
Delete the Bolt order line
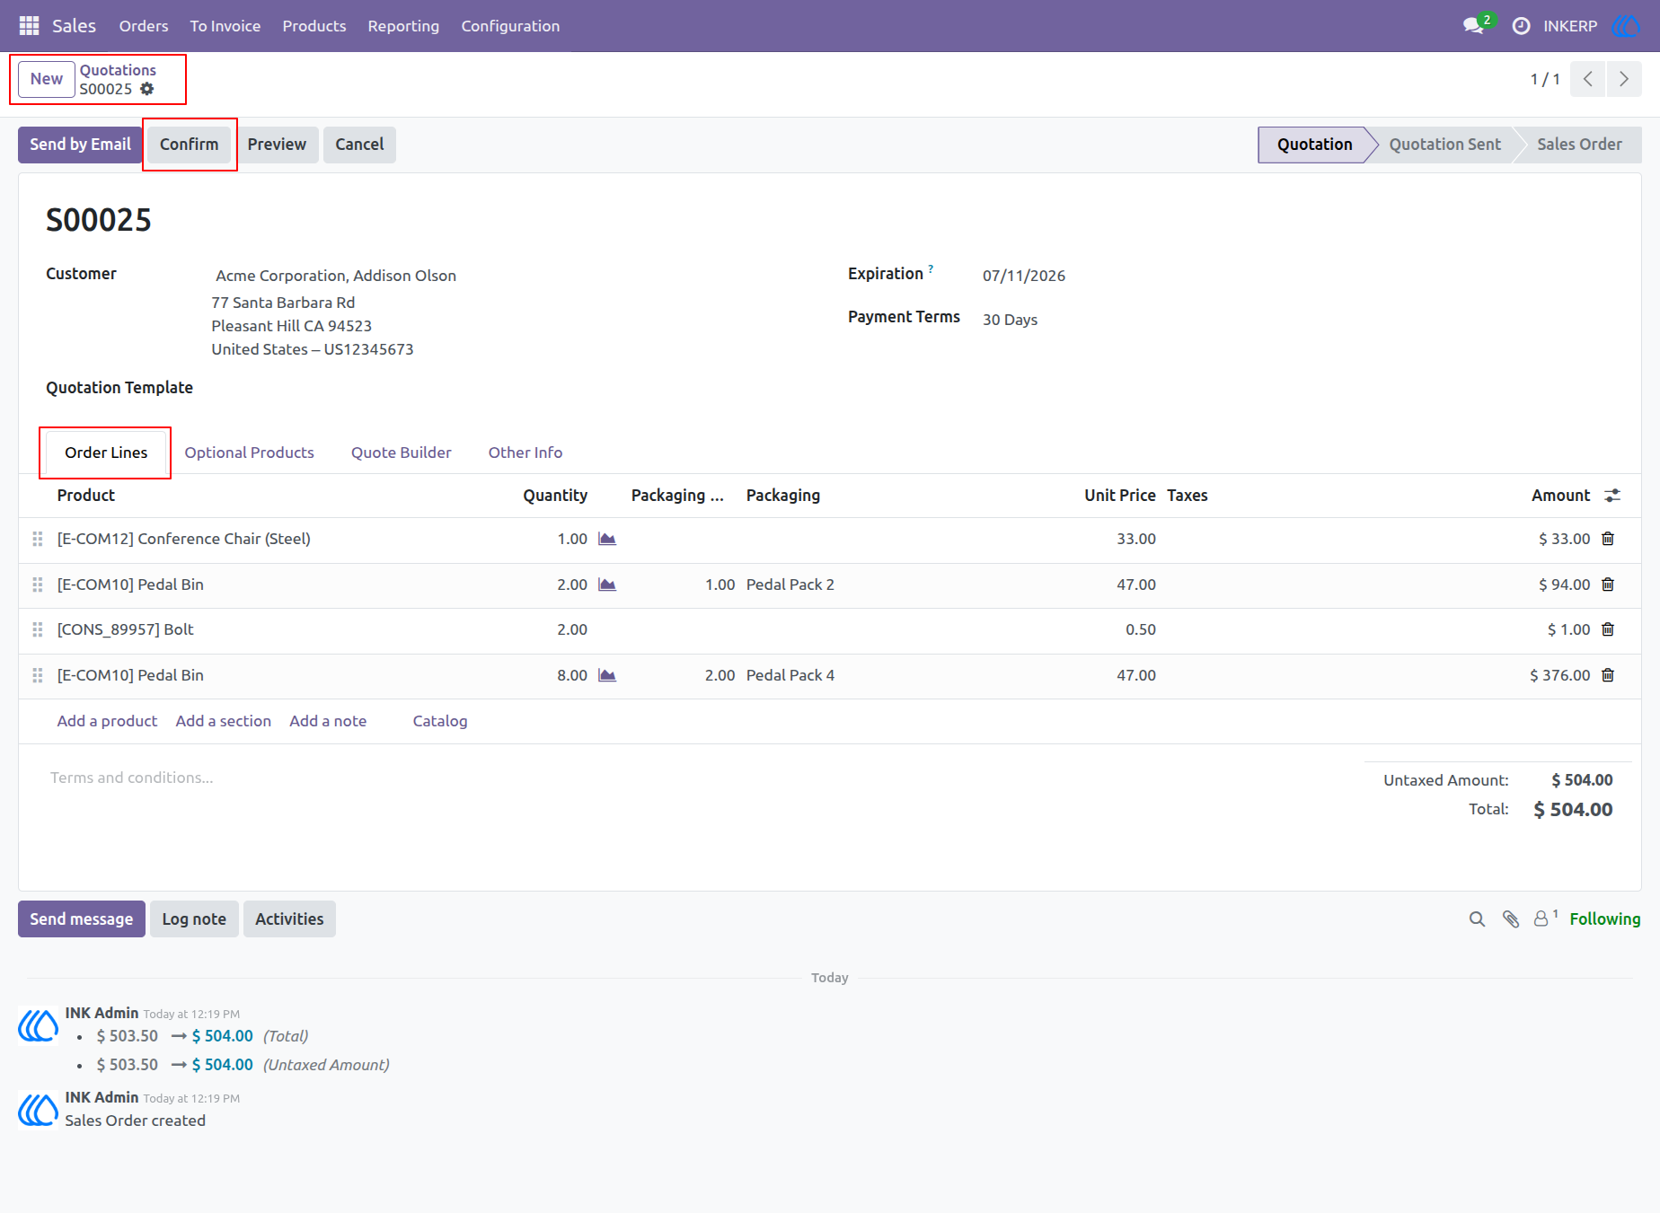[x=1608, y=629]
